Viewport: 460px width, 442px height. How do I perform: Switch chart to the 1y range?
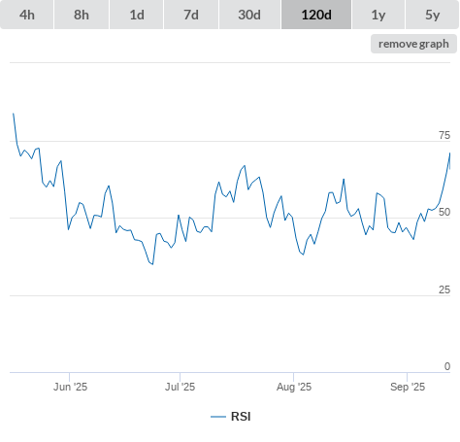378,15
